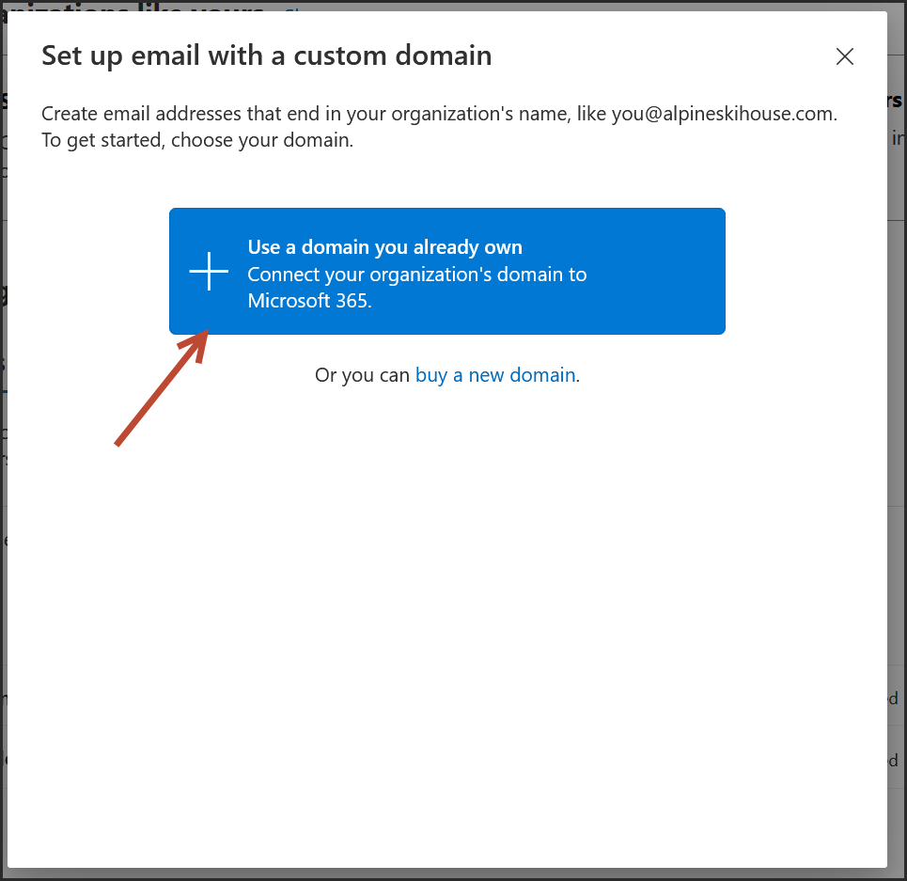This screenshot has width=907, height=881.
Task: Click the 'Connect your organization's domain' description text
Action: coord(416,275)
